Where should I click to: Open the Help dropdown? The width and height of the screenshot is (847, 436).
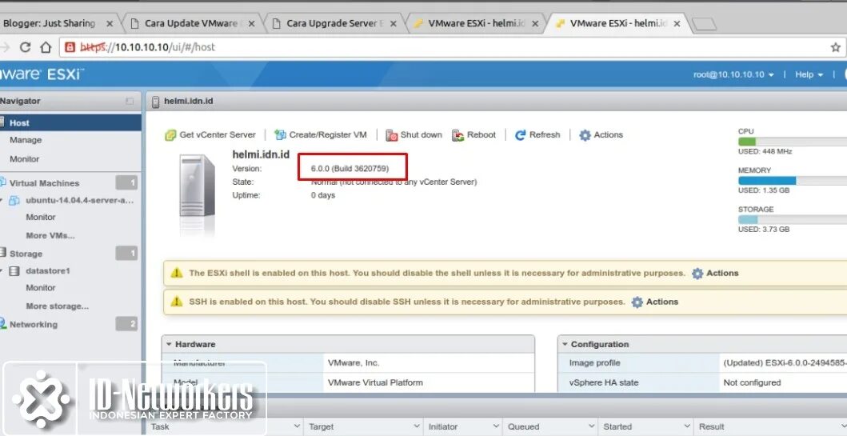(x=809, y=74)
